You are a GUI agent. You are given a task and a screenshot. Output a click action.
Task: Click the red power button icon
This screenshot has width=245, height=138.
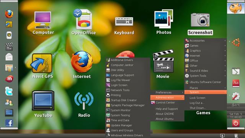[x=236, y=123]
